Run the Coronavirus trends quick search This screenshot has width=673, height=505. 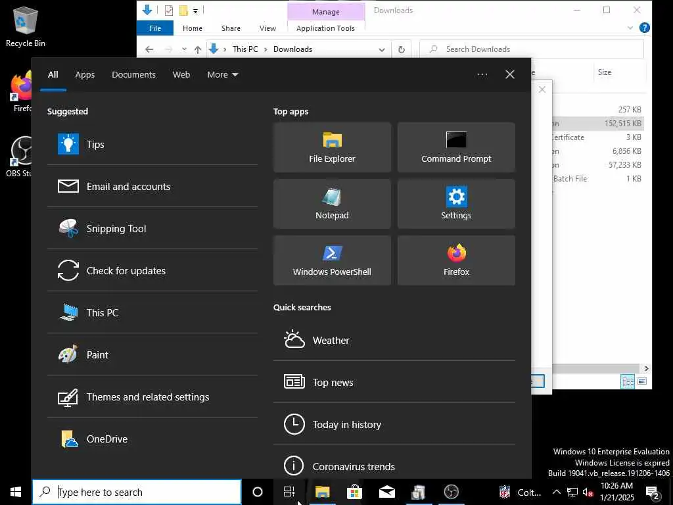(394, 466)
